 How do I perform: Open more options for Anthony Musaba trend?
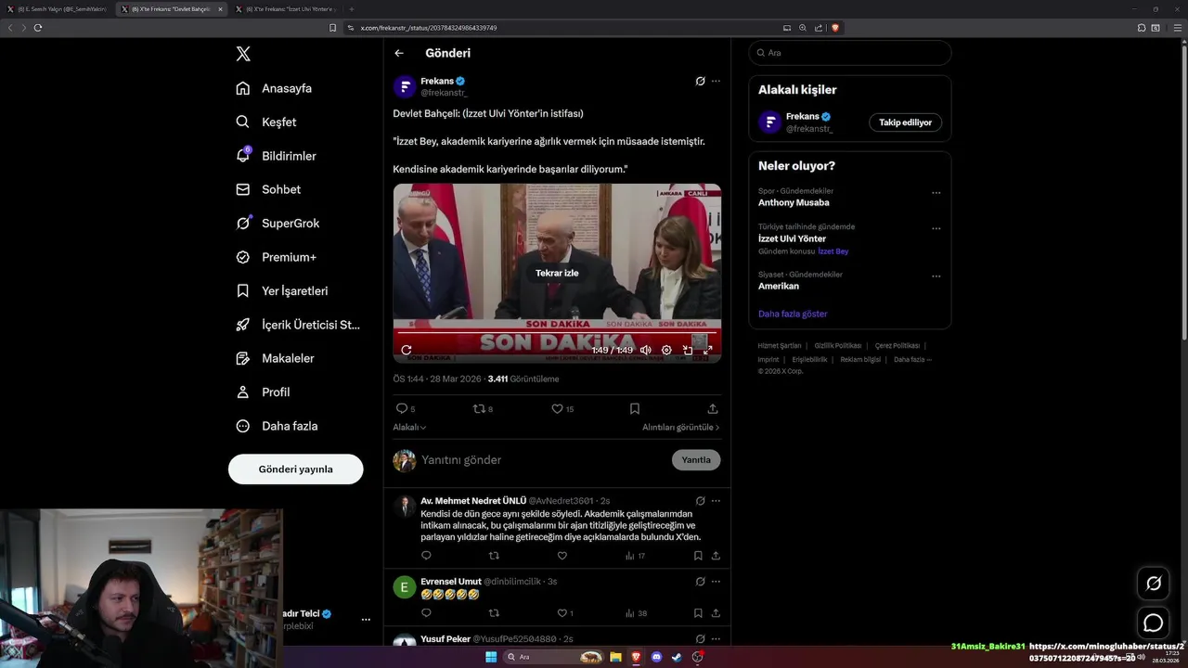pos(936,193)
